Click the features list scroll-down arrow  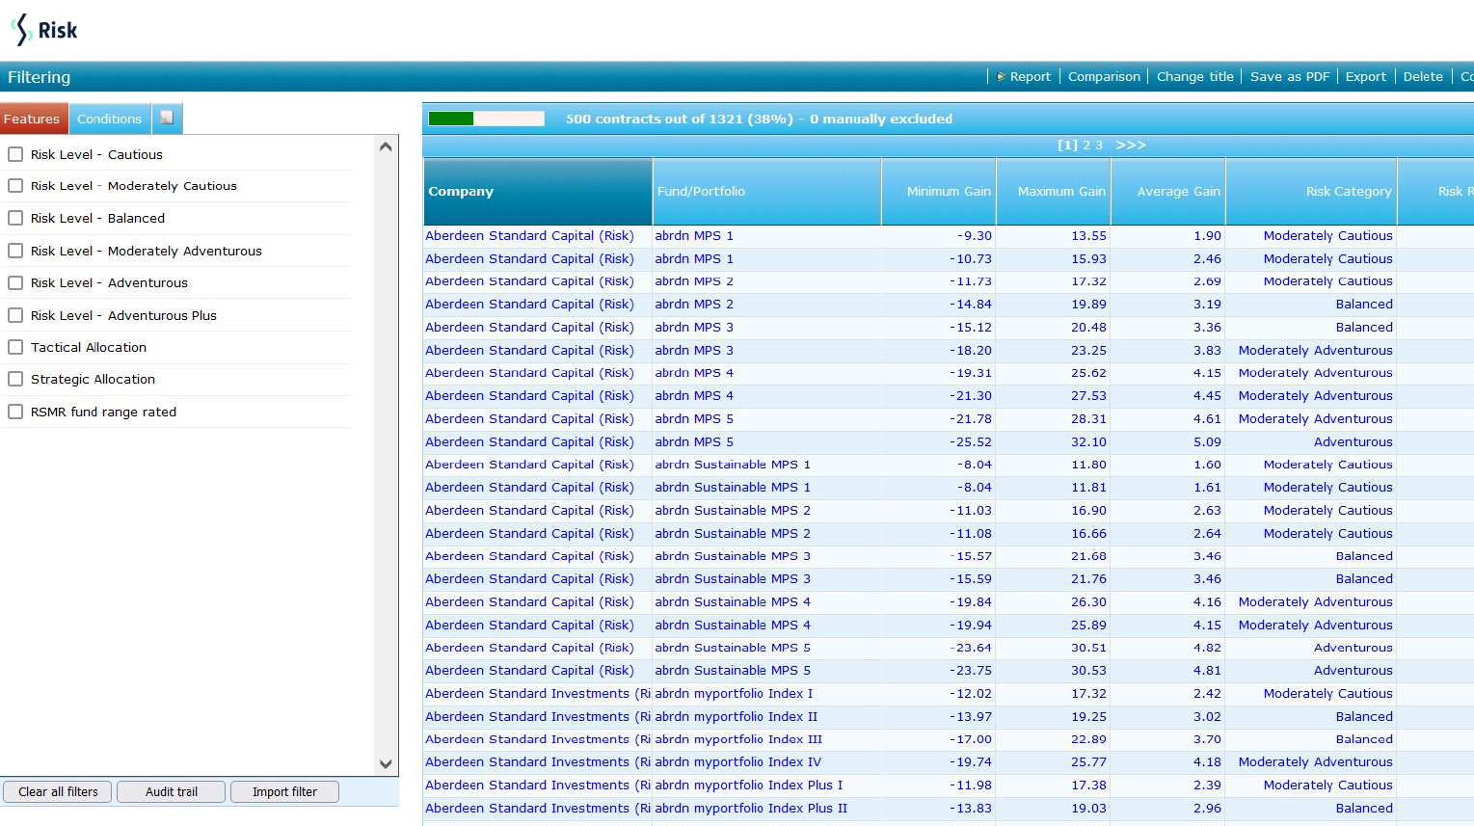click(386, 764)
